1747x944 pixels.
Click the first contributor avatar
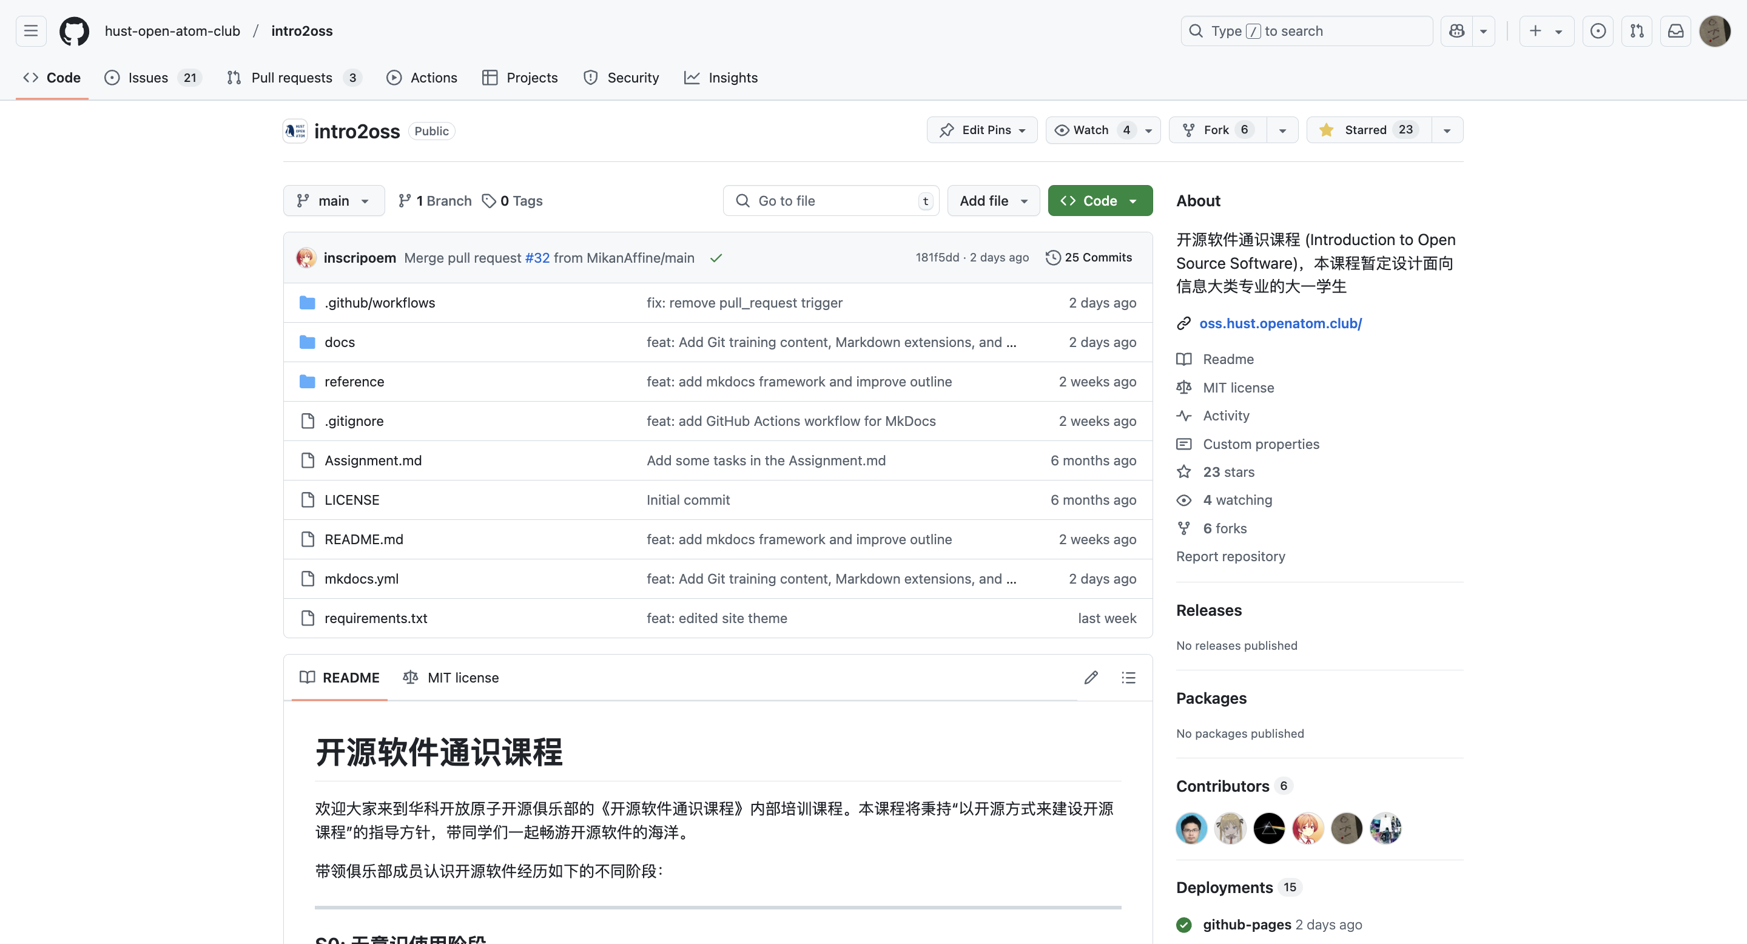(x=1191, y=828)
